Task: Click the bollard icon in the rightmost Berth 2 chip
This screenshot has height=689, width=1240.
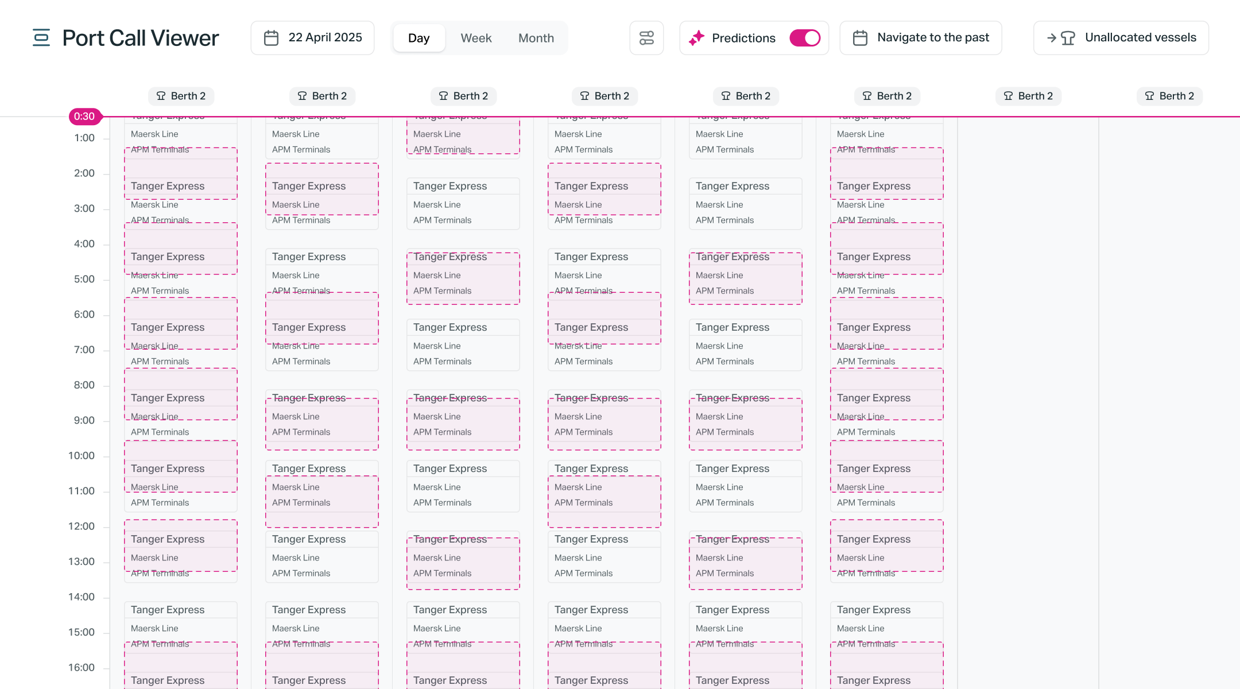Action: [1150, 96]
